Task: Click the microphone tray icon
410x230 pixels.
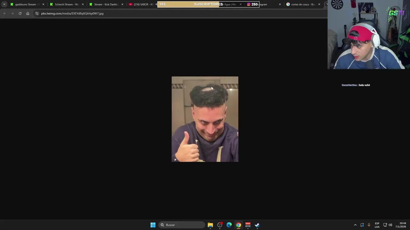Action: (369, 225)
